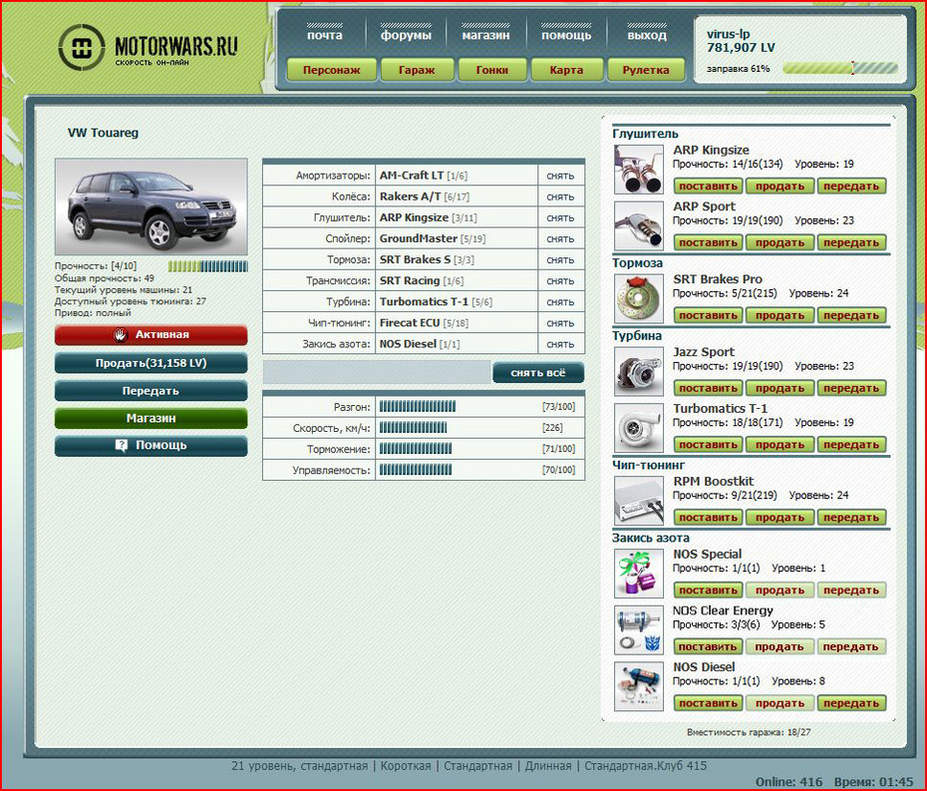Remove Глушитель ARP Kingsize with снять

(560, 217)
